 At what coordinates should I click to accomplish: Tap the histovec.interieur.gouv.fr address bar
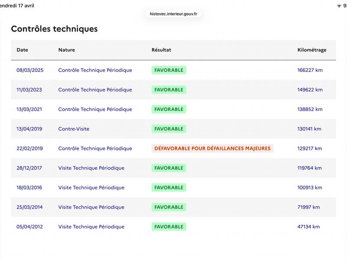coord(173,14)
